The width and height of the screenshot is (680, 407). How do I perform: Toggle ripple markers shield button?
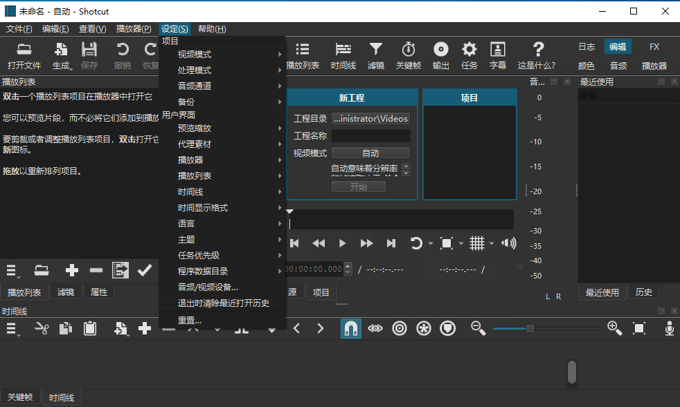pos(447,329)
